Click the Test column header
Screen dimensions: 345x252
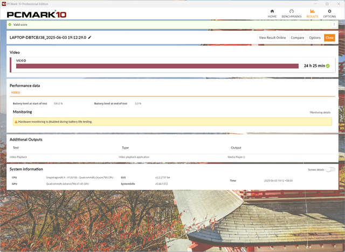coord(16,148)
